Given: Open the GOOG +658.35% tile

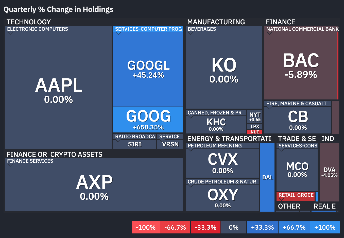Looking at the screenshot, I should coord(148,120).
